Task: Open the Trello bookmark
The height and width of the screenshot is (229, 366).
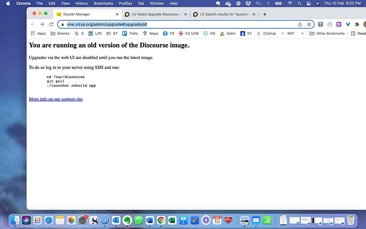Action: tap(130, 33)
